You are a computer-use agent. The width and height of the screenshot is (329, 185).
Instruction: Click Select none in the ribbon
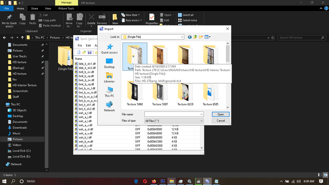click(x=188, y=20)
